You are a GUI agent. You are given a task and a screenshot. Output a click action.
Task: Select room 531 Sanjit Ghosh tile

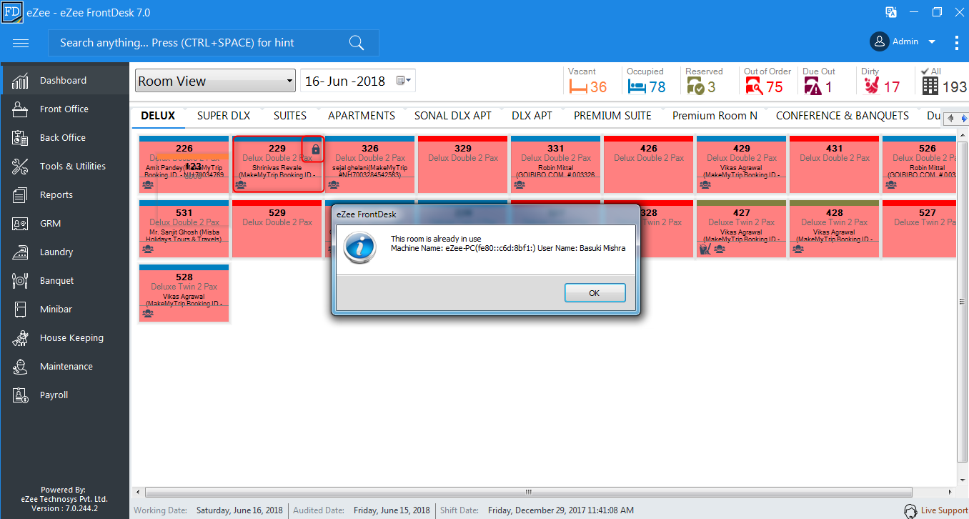pos(184,229)
